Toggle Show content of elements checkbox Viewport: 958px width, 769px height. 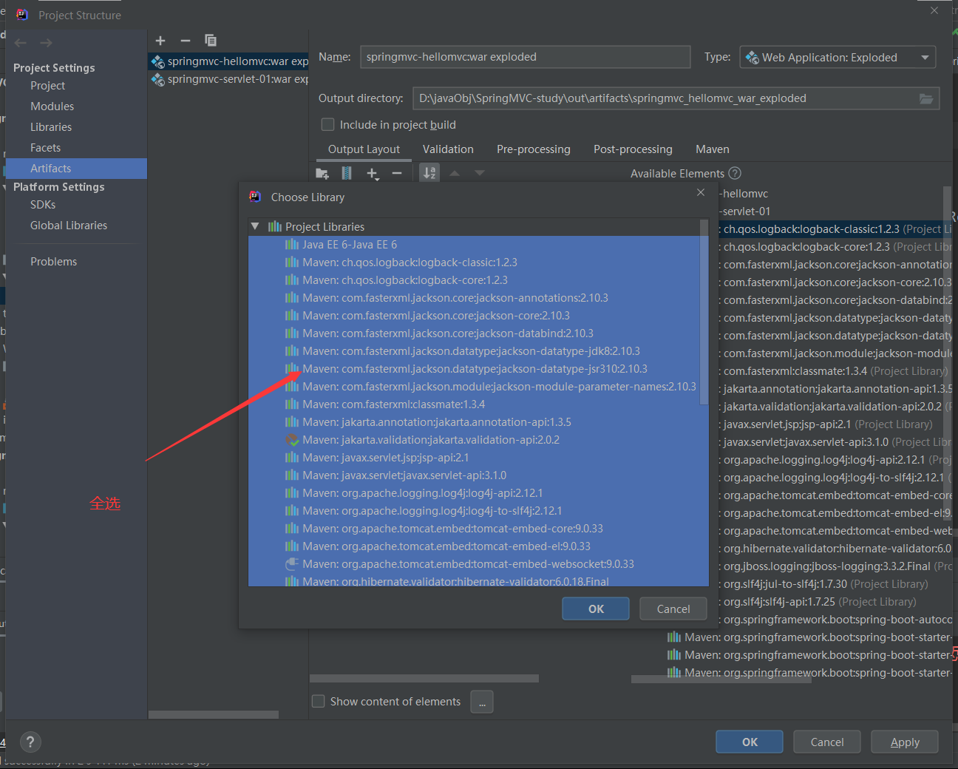(x=319, y=701)
